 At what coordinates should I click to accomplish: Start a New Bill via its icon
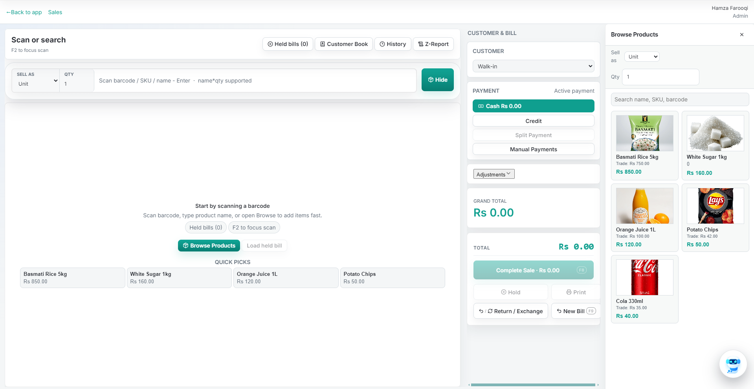pyautogui.click(x=559, y=311)
